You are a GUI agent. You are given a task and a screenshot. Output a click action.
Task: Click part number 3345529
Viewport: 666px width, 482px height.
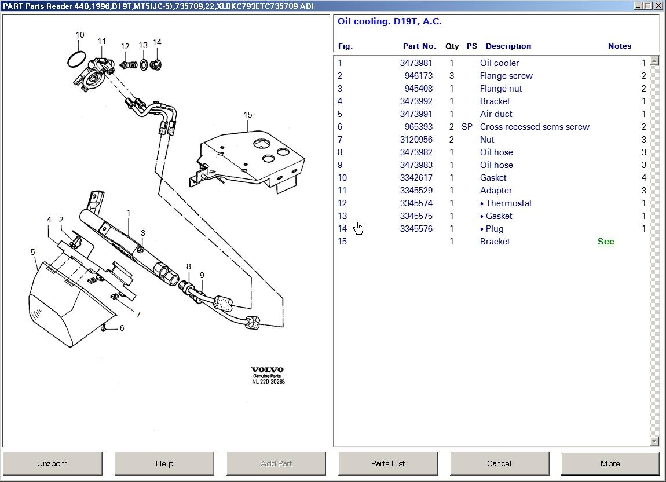pyautogui.click(x=416, y=191)
